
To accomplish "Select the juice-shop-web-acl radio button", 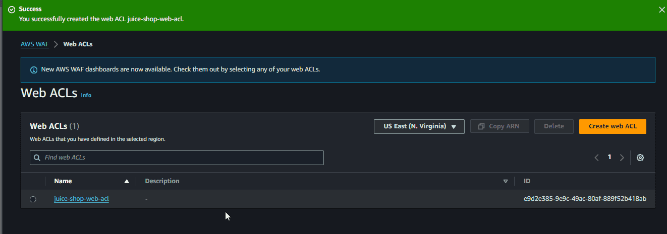I will point(33,199).
